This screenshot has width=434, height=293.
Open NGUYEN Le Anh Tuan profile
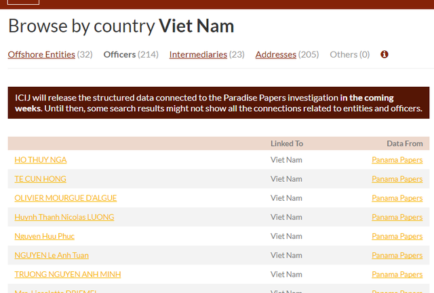52,255
